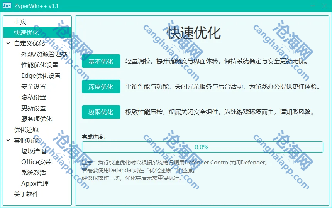The width and height of the screenshot is (332, 208).
Task: Click the 基本优化 button
Action: pos(101,61)
